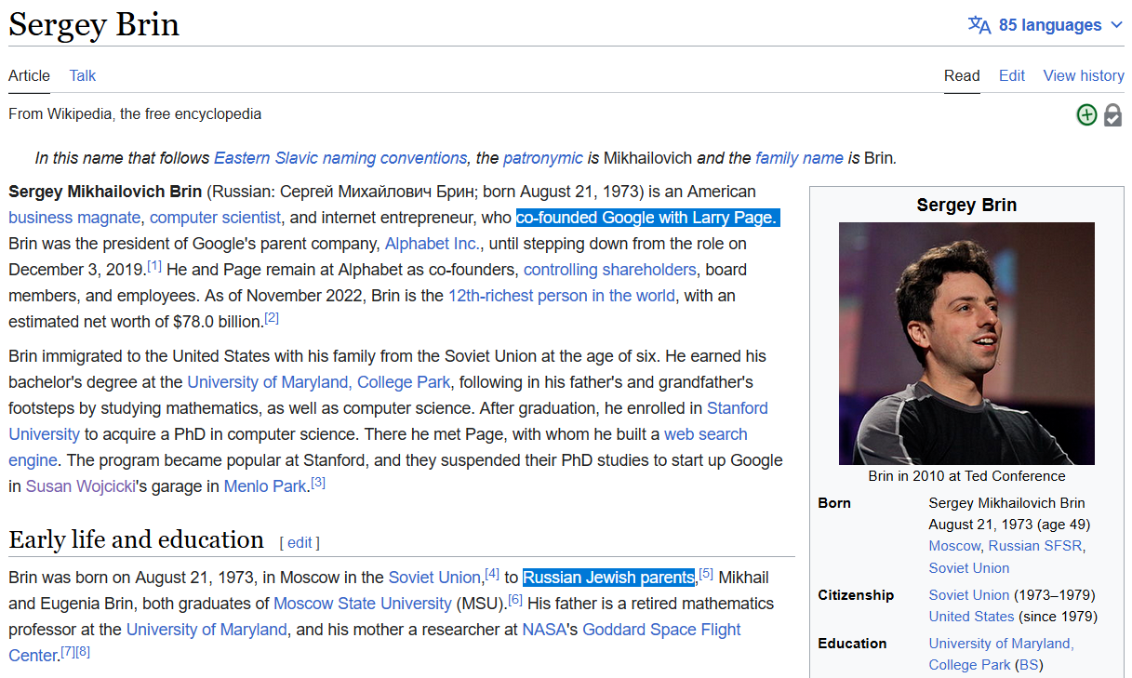Viewport: 1132px width, 678px height.
Task: Open the Goddard Space Flight Center link
Action: pos(661,630)
